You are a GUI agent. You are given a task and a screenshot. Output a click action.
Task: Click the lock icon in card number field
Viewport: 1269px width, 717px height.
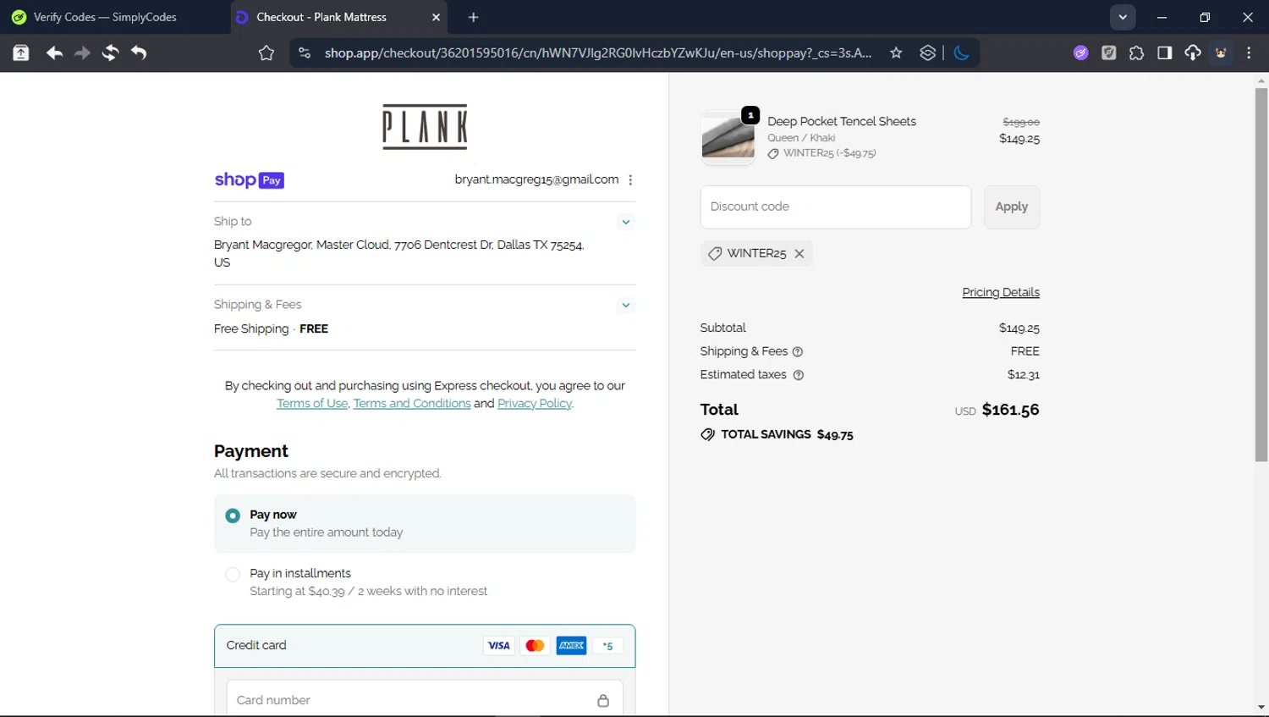coord(603,700)
